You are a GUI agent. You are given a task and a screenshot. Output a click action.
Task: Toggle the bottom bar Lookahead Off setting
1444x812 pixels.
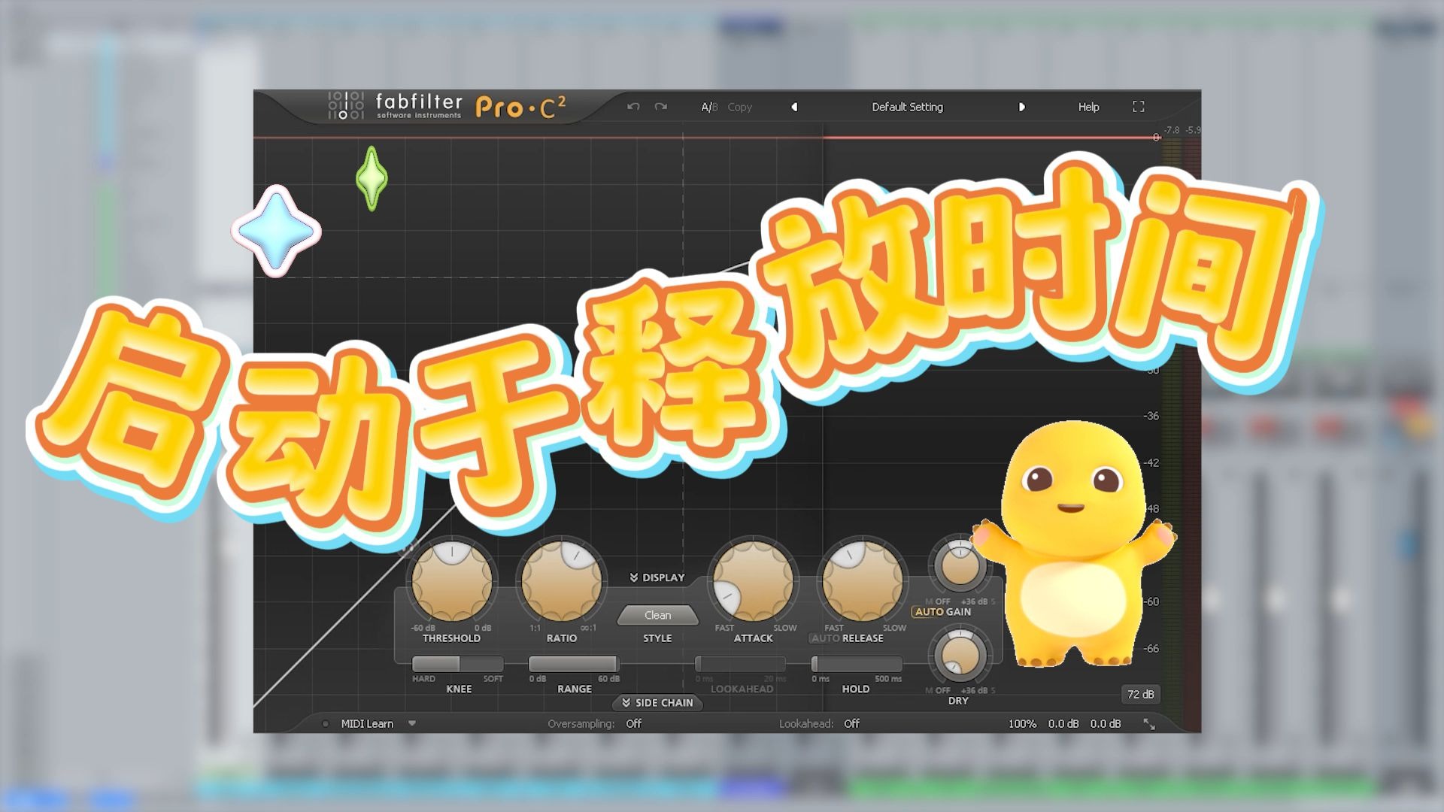point(851,723)
